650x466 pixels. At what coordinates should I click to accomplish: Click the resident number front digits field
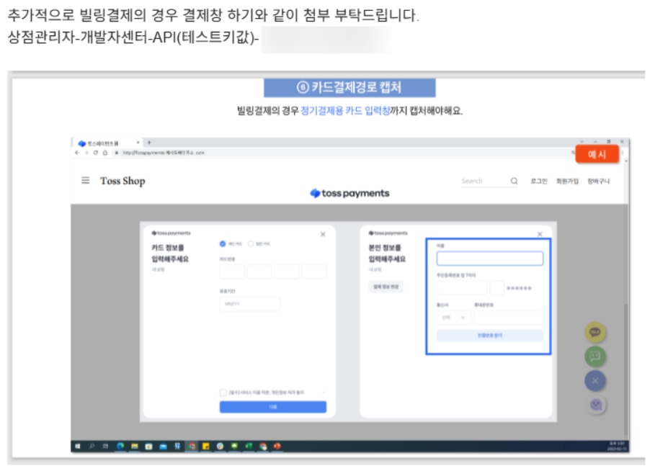click(462, 287)
